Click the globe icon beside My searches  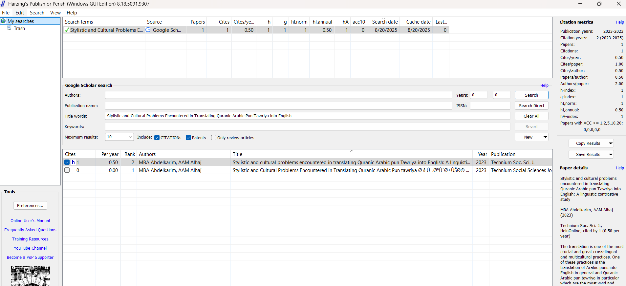point(3,21)
